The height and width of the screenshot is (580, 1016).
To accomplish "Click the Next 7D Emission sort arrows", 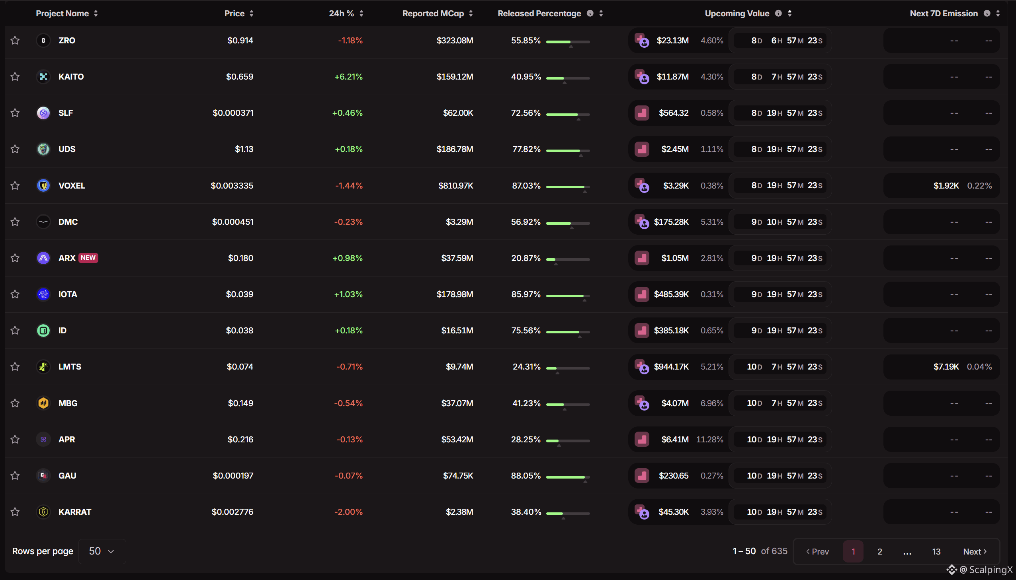I will click(998, 13).
